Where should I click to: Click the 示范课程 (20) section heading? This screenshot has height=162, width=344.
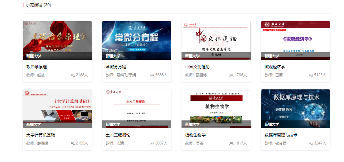point(38,5)
